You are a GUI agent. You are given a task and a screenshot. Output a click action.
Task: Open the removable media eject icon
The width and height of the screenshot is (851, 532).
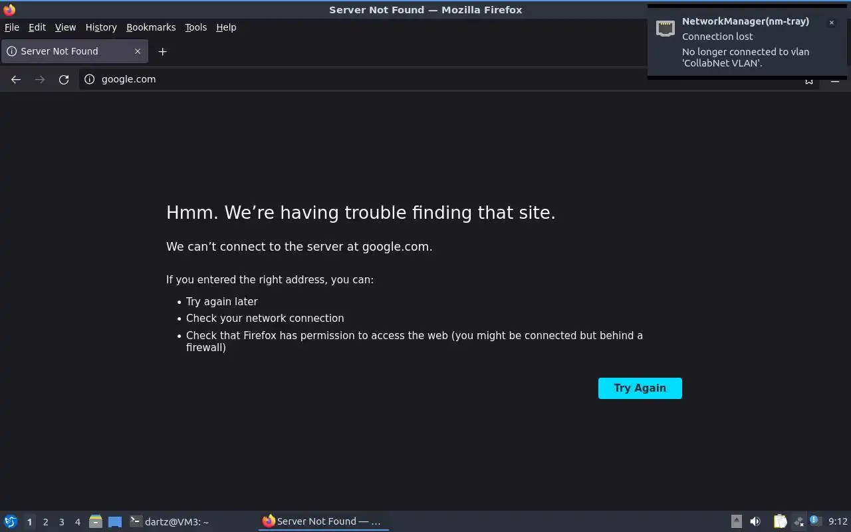tap(737, 521)
